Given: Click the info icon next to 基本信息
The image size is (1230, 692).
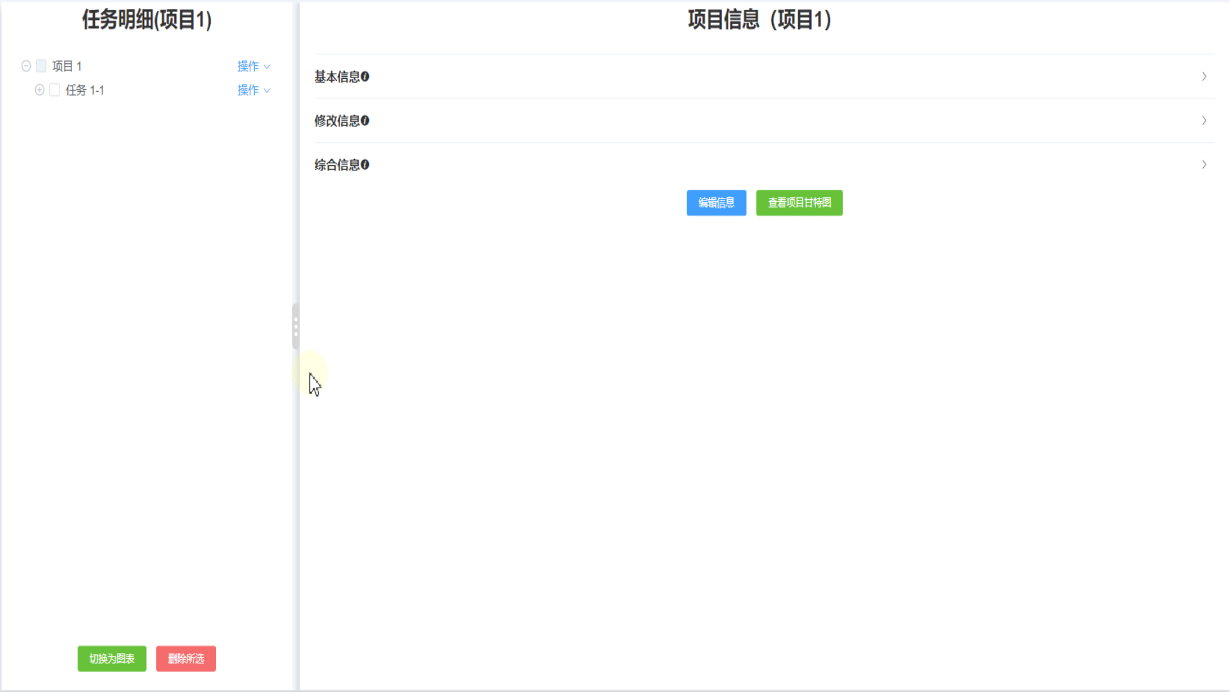Looking at the screenshot, I should [365, 76].
